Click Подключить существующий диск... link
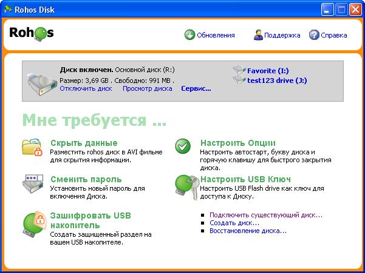Viewport: 365px width, 273px height. tap(266, 215)
